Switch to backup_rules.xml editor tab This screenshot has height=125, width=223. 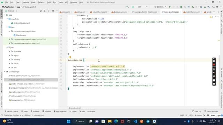[x=120, y=12]
